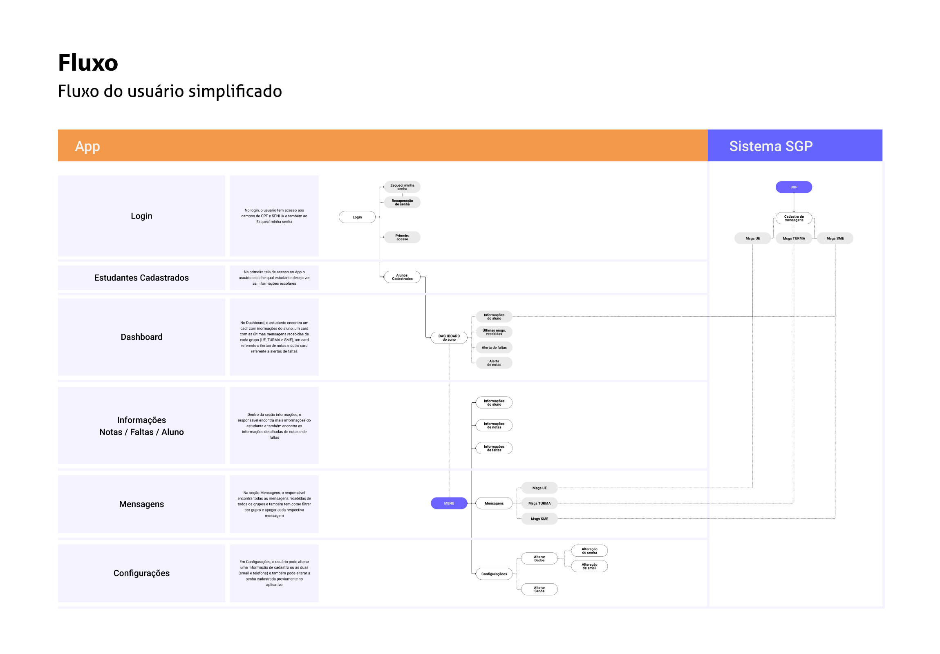Click the purple MENU node
This screenshot has width=940, height=654.
[449, 503]
